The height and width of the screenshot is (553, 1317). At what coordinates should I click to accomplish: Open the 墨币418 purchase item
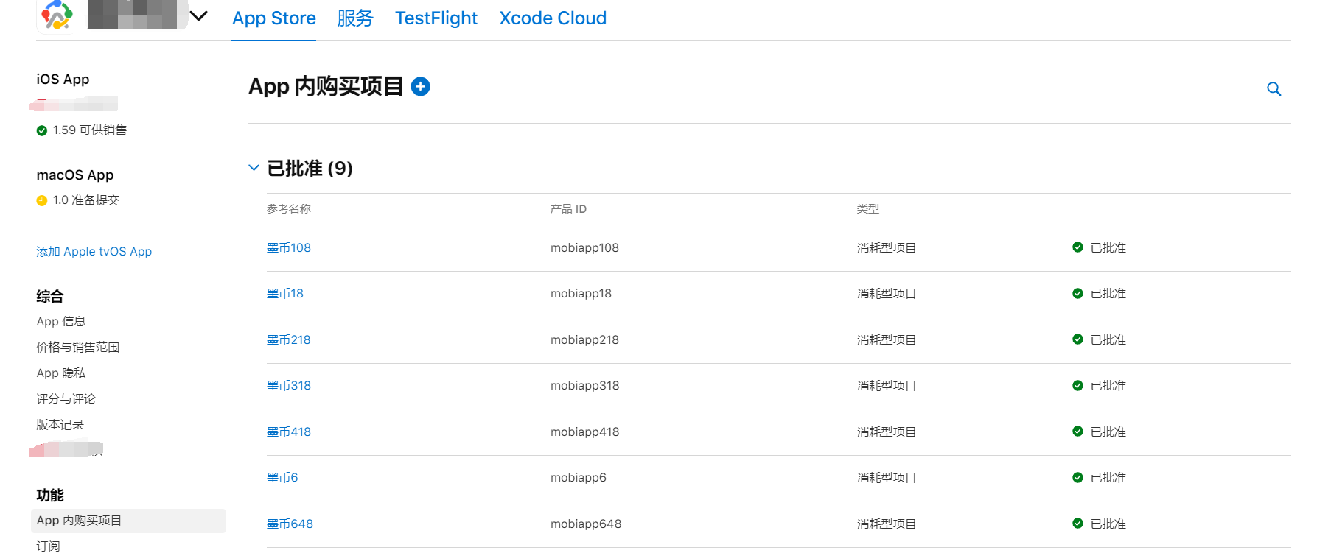tap(289, 432)
